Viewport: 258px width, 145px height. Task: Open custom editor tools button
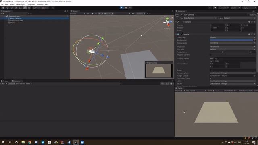pos(29,8)
